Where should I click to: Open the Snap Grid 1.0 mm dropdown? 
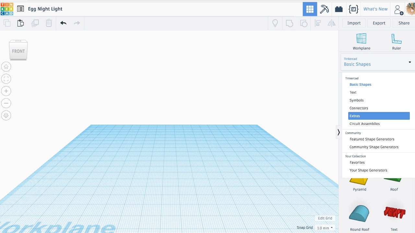coord(325,228)
